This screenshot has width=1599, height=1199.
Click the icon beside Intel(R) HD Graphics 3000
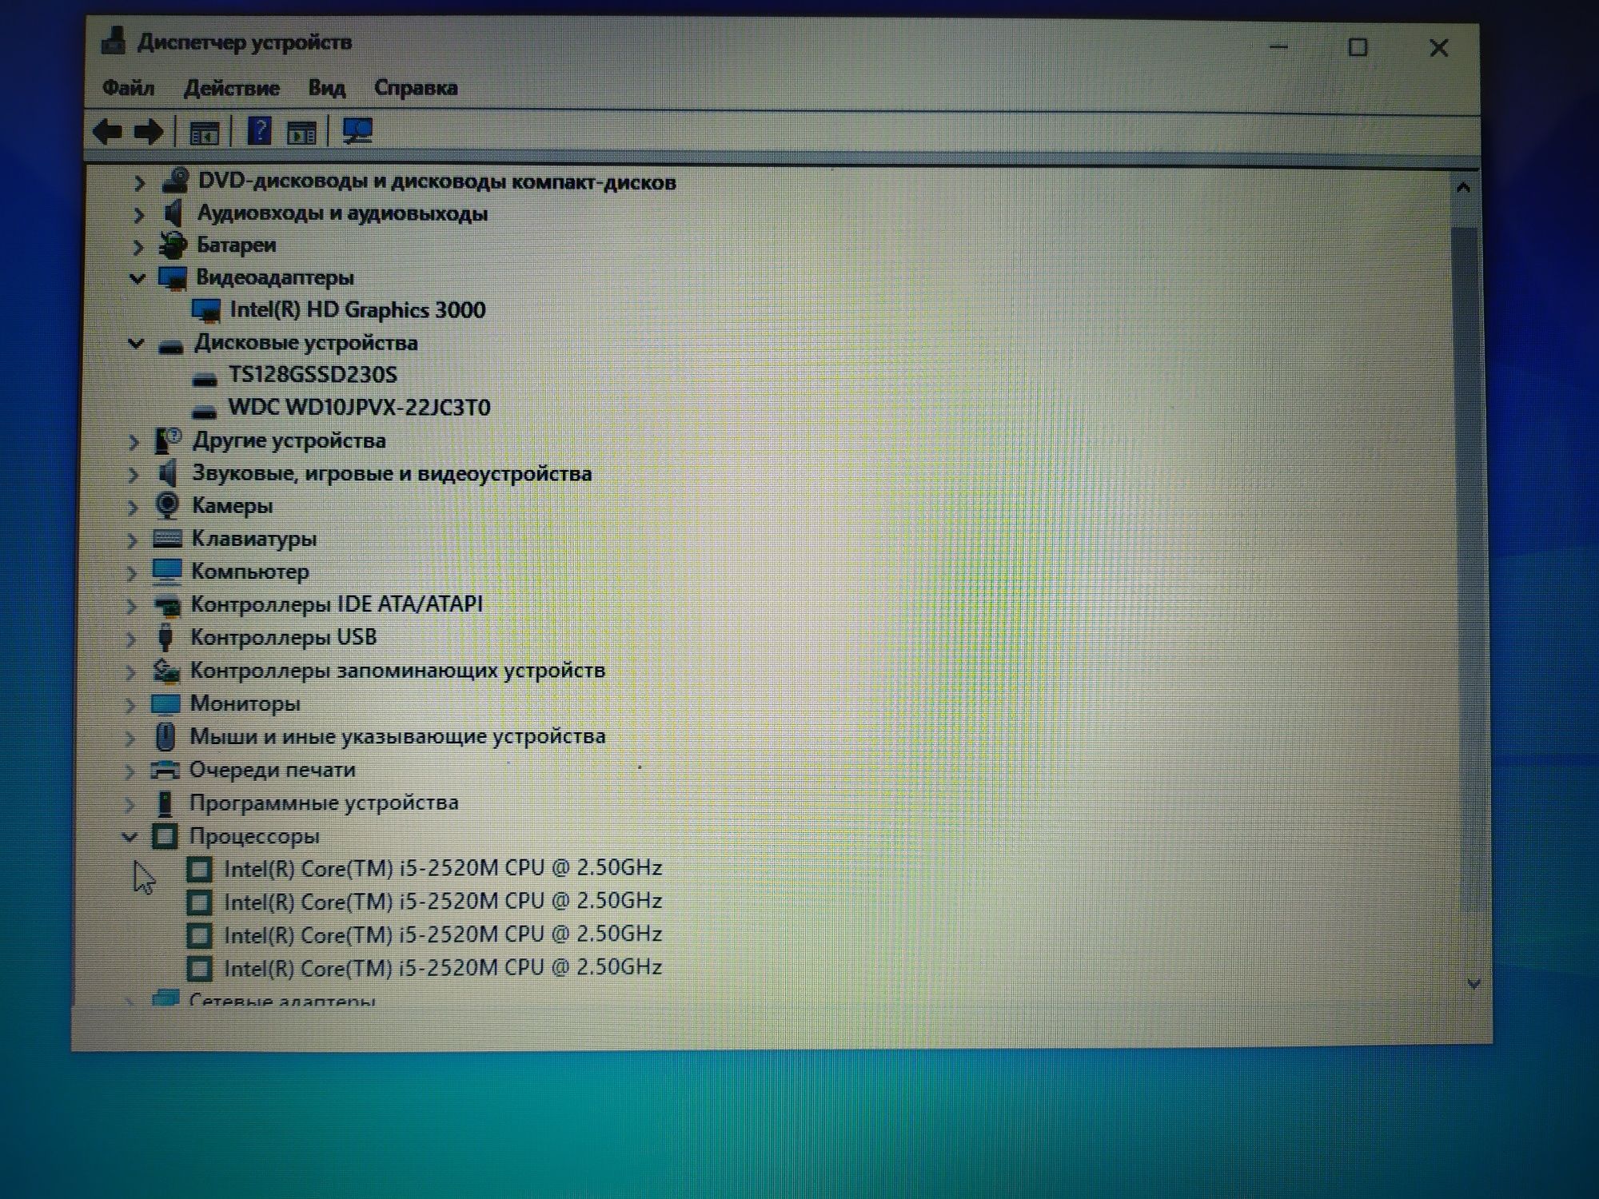(205, 310)
